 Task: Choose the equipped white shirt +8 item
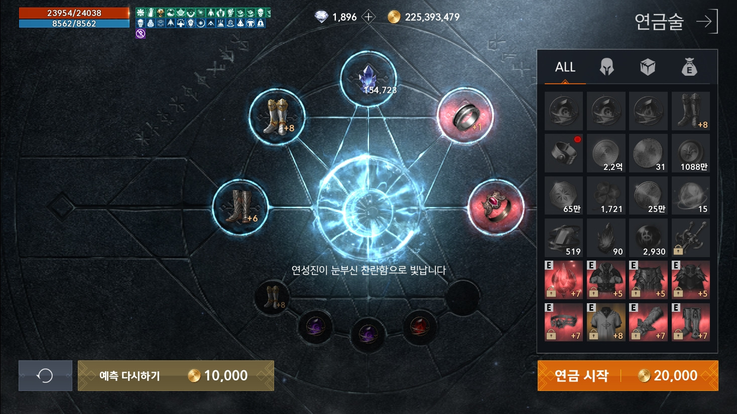click(606, 322)
